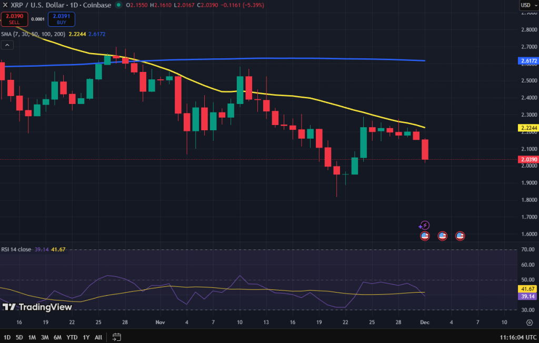The width and height of the screenshot is (539, 343).
Task: Select the 6M time range
Action: click(x=57, y=337)
